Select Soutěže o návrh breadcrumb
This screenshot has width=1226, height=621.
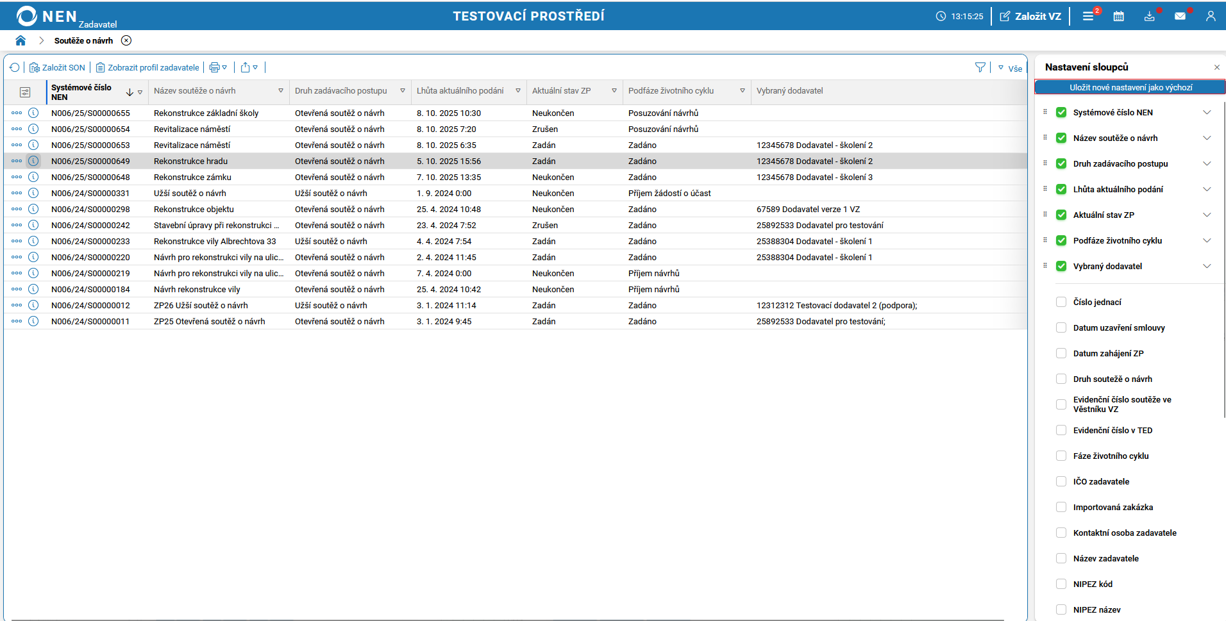[x=83, y=40]
